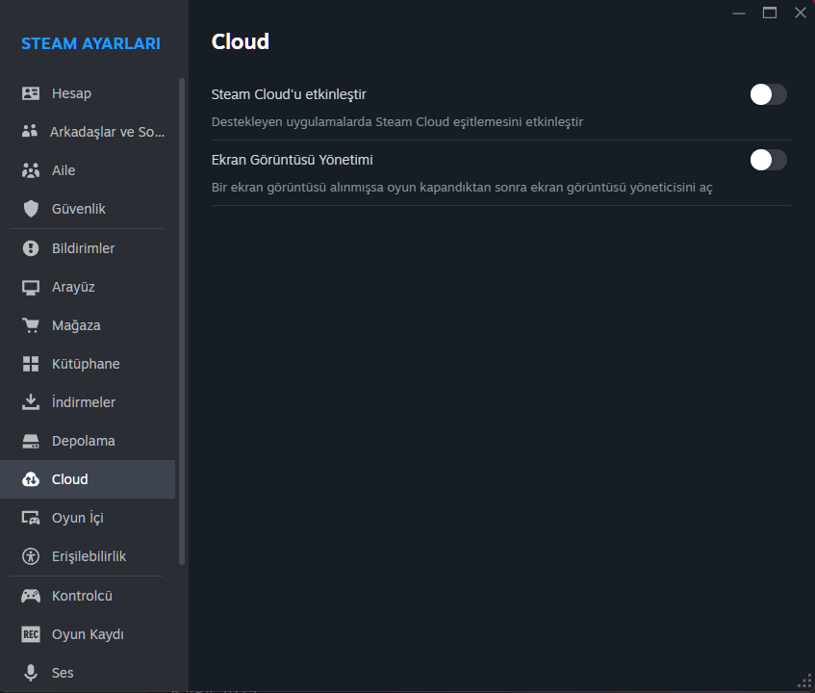Open Kontrolcü settings

(x=88, y=596)
